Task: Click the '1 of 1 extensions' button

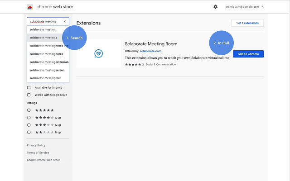Action: click(247, 23)
